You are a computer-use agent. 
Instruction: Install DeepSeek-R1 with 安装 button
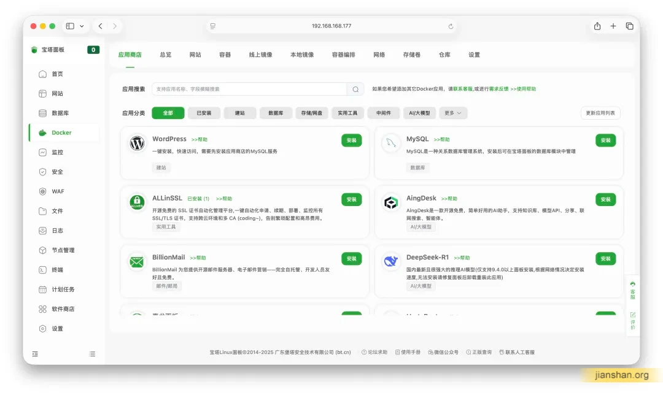point(605,259)
